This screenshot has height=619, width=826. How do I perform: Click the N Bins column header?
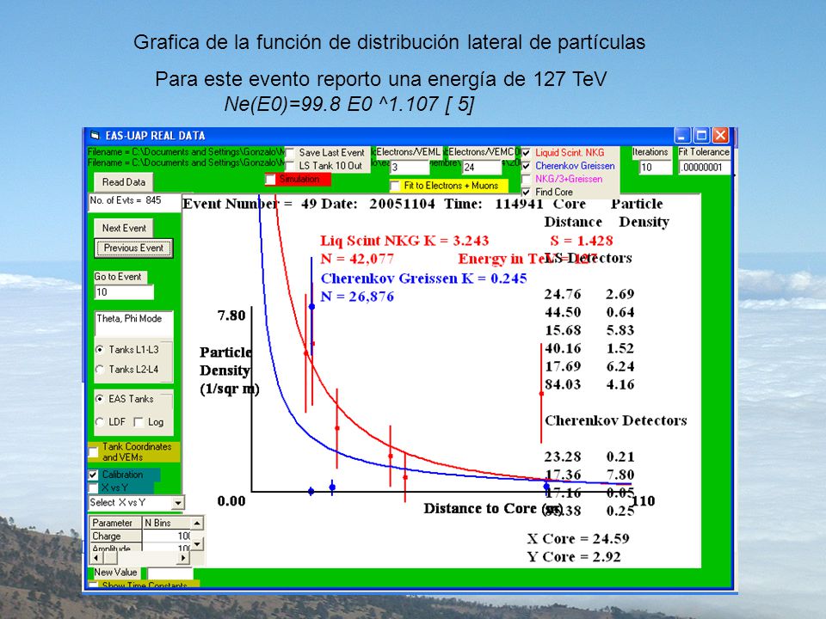[x=166, y=523]
